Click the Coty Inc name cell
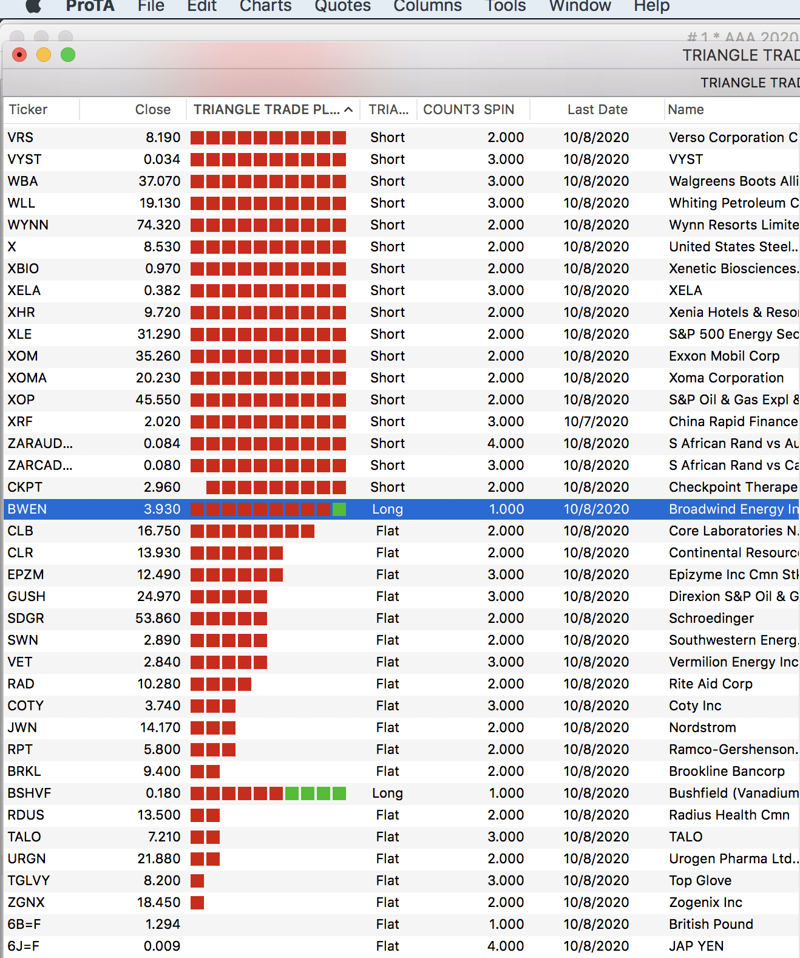 point(695,705)
